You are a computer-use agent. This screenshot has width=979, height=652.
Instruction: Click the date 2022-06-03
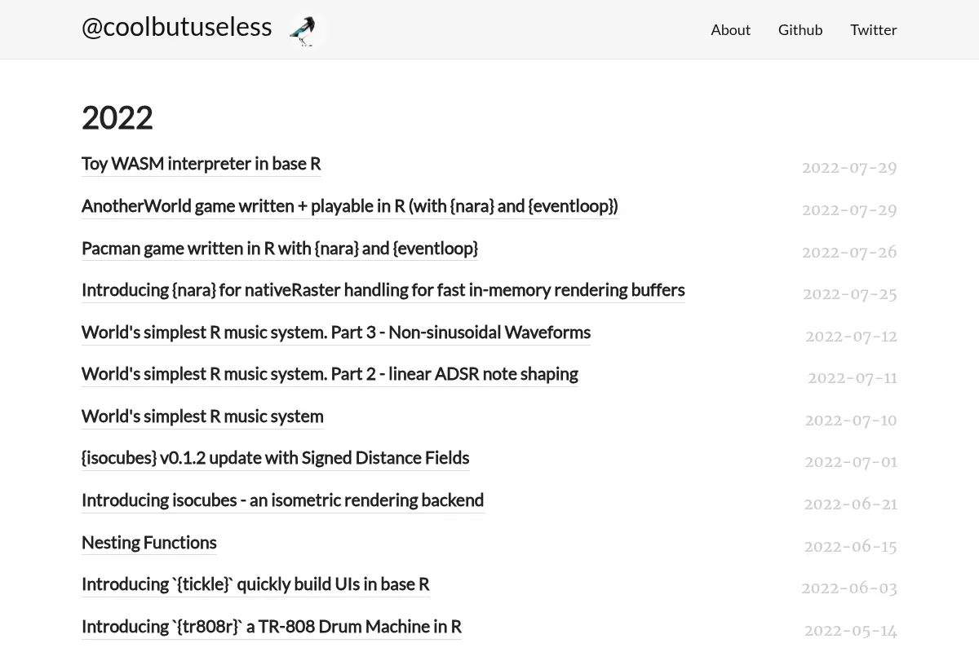849,588
